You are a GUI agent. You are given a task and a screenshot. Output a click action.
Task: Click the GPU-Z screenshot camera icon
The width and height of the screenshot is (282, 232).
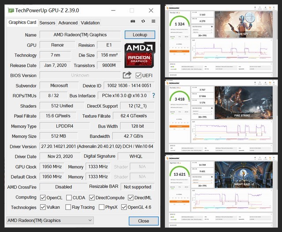point(133,21)
